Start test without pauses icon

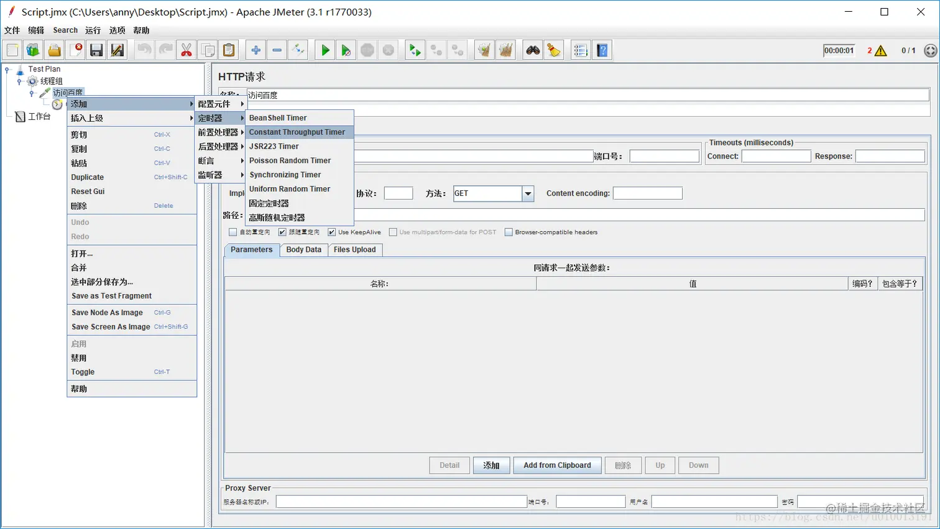tap(346, 50)
